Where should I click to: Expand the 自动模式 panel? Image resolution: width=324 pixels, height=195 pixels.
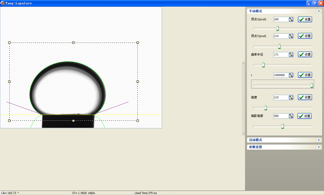318,140
